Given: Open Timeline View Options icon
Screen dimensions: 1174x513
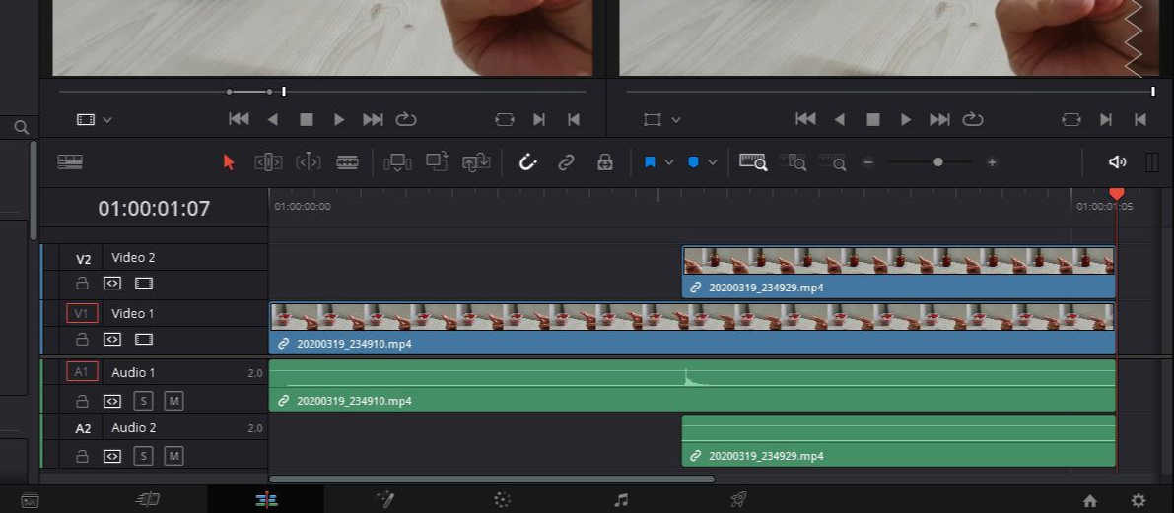Looking at the screenshot, I should coord(70,162).
